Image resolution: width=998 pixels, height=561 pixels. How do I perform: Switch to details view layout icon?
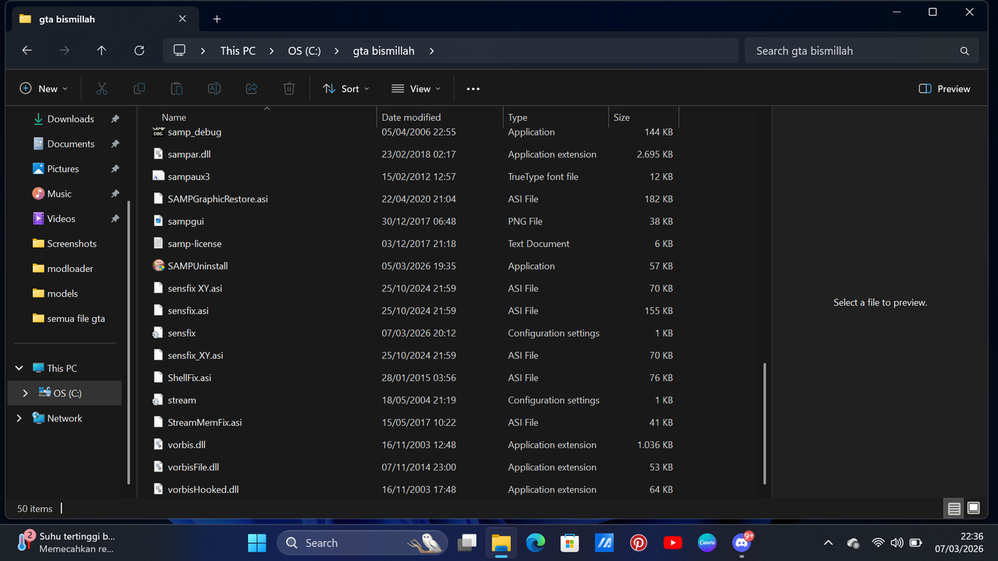click(x=954, y=509)
